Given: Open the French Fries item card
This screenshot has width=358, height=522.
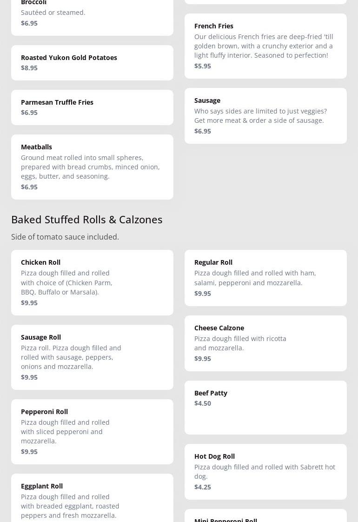Looking at the screenshot, I should 265,46.
